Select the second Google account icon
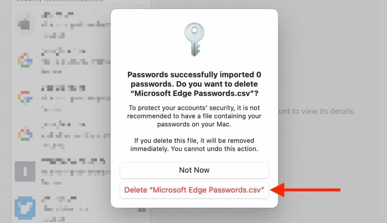 click(x=25, y=97)
